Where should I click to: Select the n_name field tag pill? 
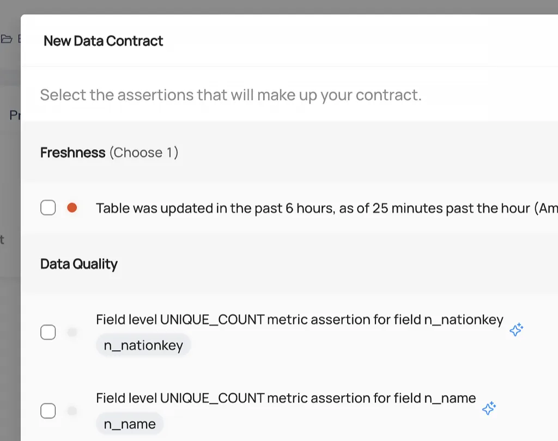point(130,424)
